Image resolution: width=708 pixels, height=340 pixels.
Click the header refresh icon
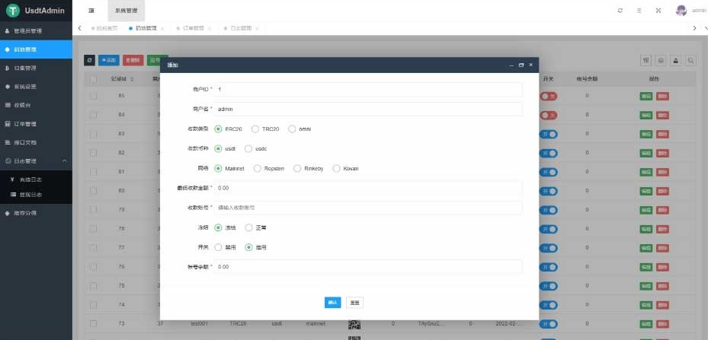tap(620, 11)
